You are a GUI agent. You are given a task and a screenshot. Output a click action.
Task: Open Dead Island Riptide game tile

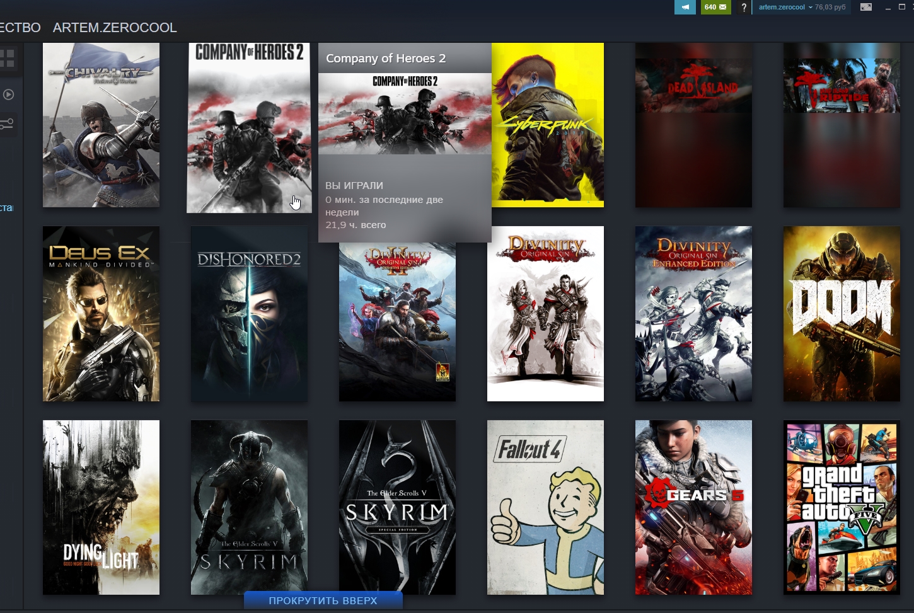coord(842,125)
